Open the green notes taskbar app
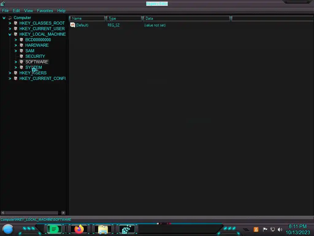Screen dimensions: 314x236 coord(54,229)
